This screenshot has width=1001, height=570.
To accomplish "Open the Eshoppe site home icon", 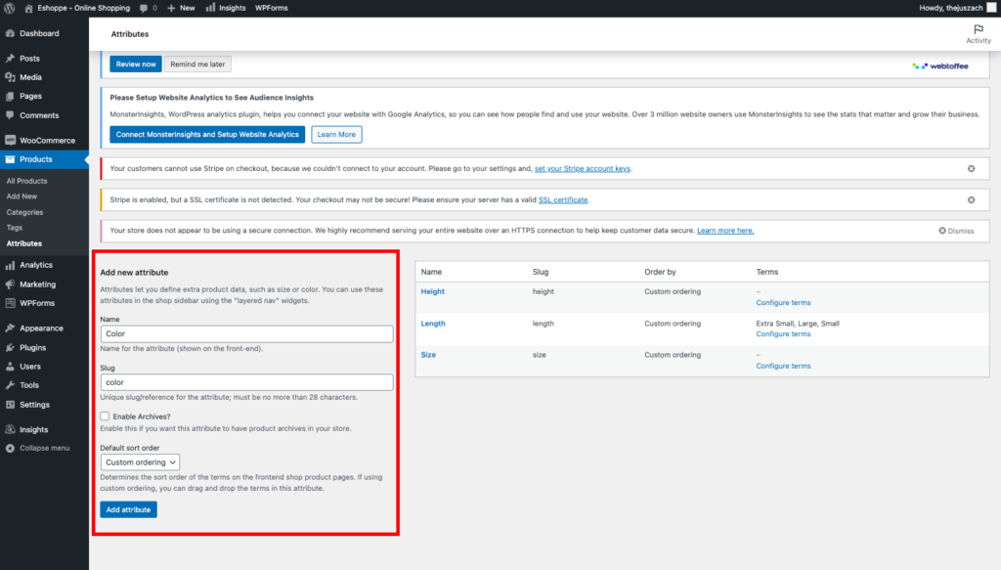I will click(28, 8).
